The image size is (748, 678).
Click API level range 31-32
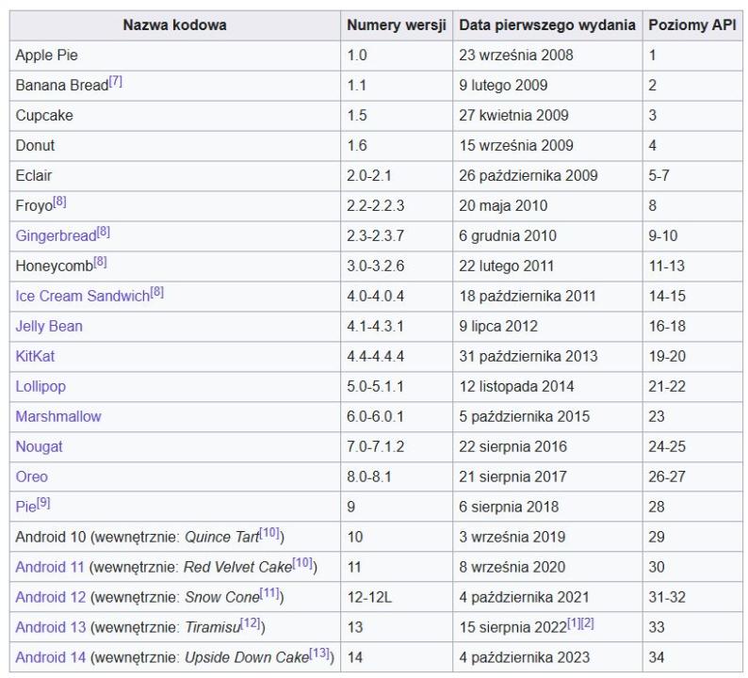pyautogui.click(x=667, y=597)
